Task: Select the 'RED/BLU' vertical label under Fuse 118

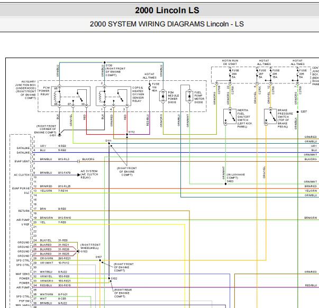Action: click(x=148, y=120)
